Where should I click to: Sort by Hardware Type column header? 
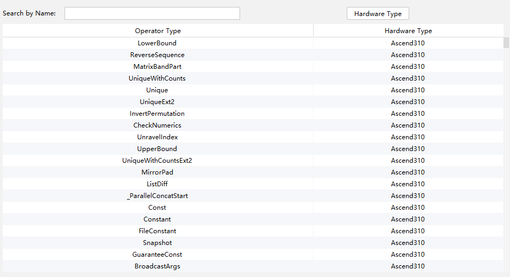408,31
